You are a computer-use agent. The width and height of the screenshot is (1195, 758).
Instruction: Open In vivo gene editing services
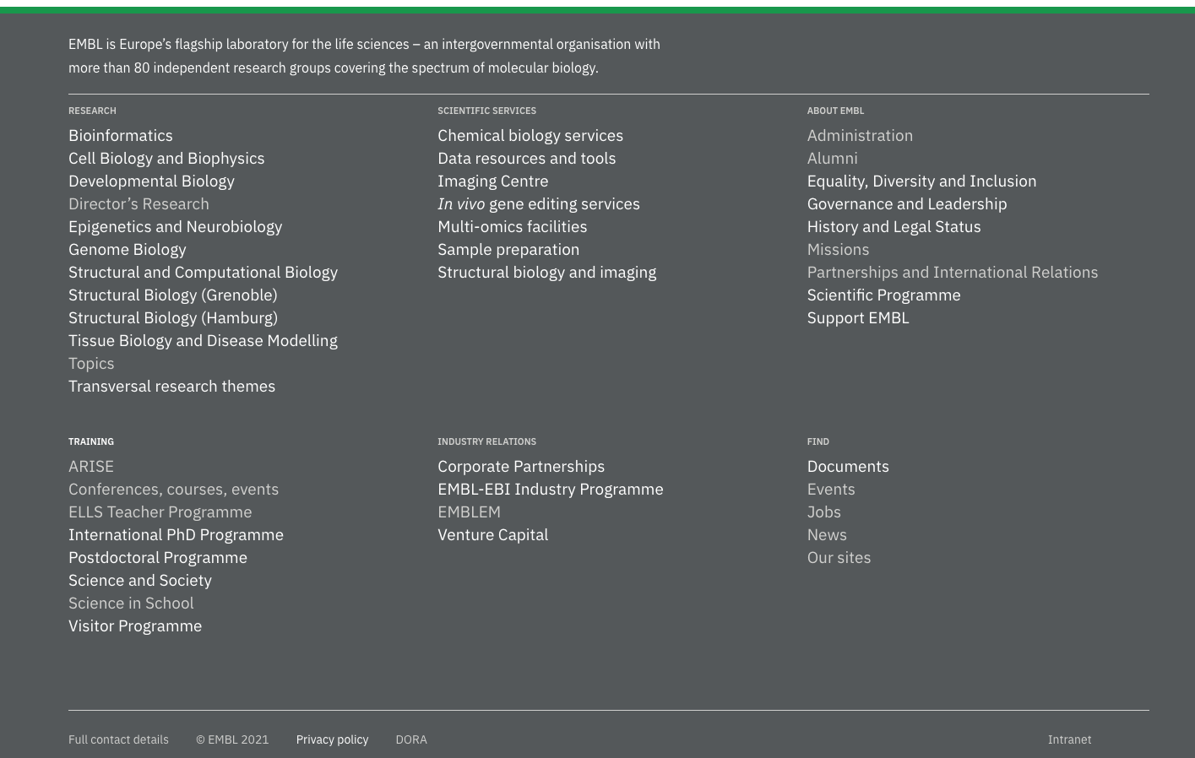tap(539, 203)
